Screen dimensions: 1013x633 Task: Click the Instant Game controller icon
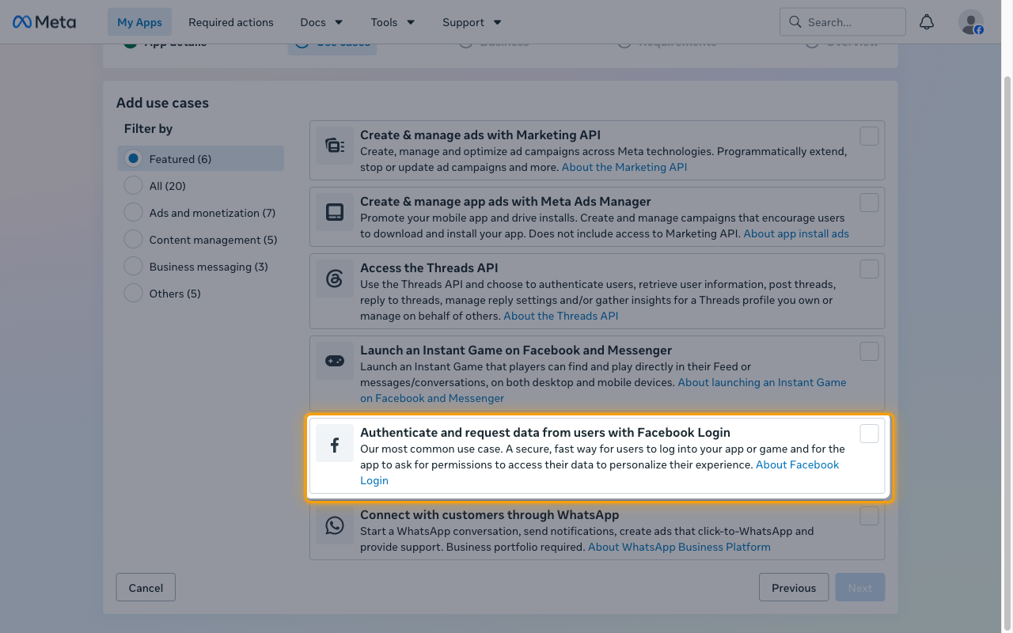point(335,361)
